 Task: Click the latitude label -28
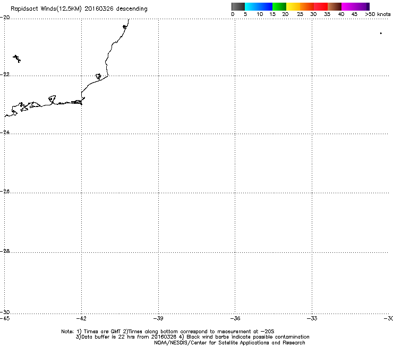5,251
